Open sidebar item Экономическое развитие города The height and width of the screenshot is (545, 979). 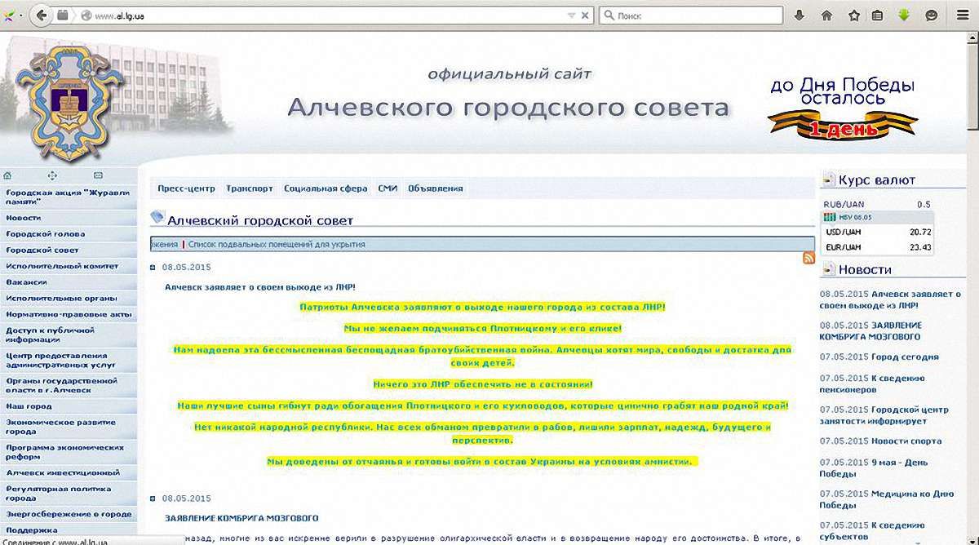click(68, 427)
